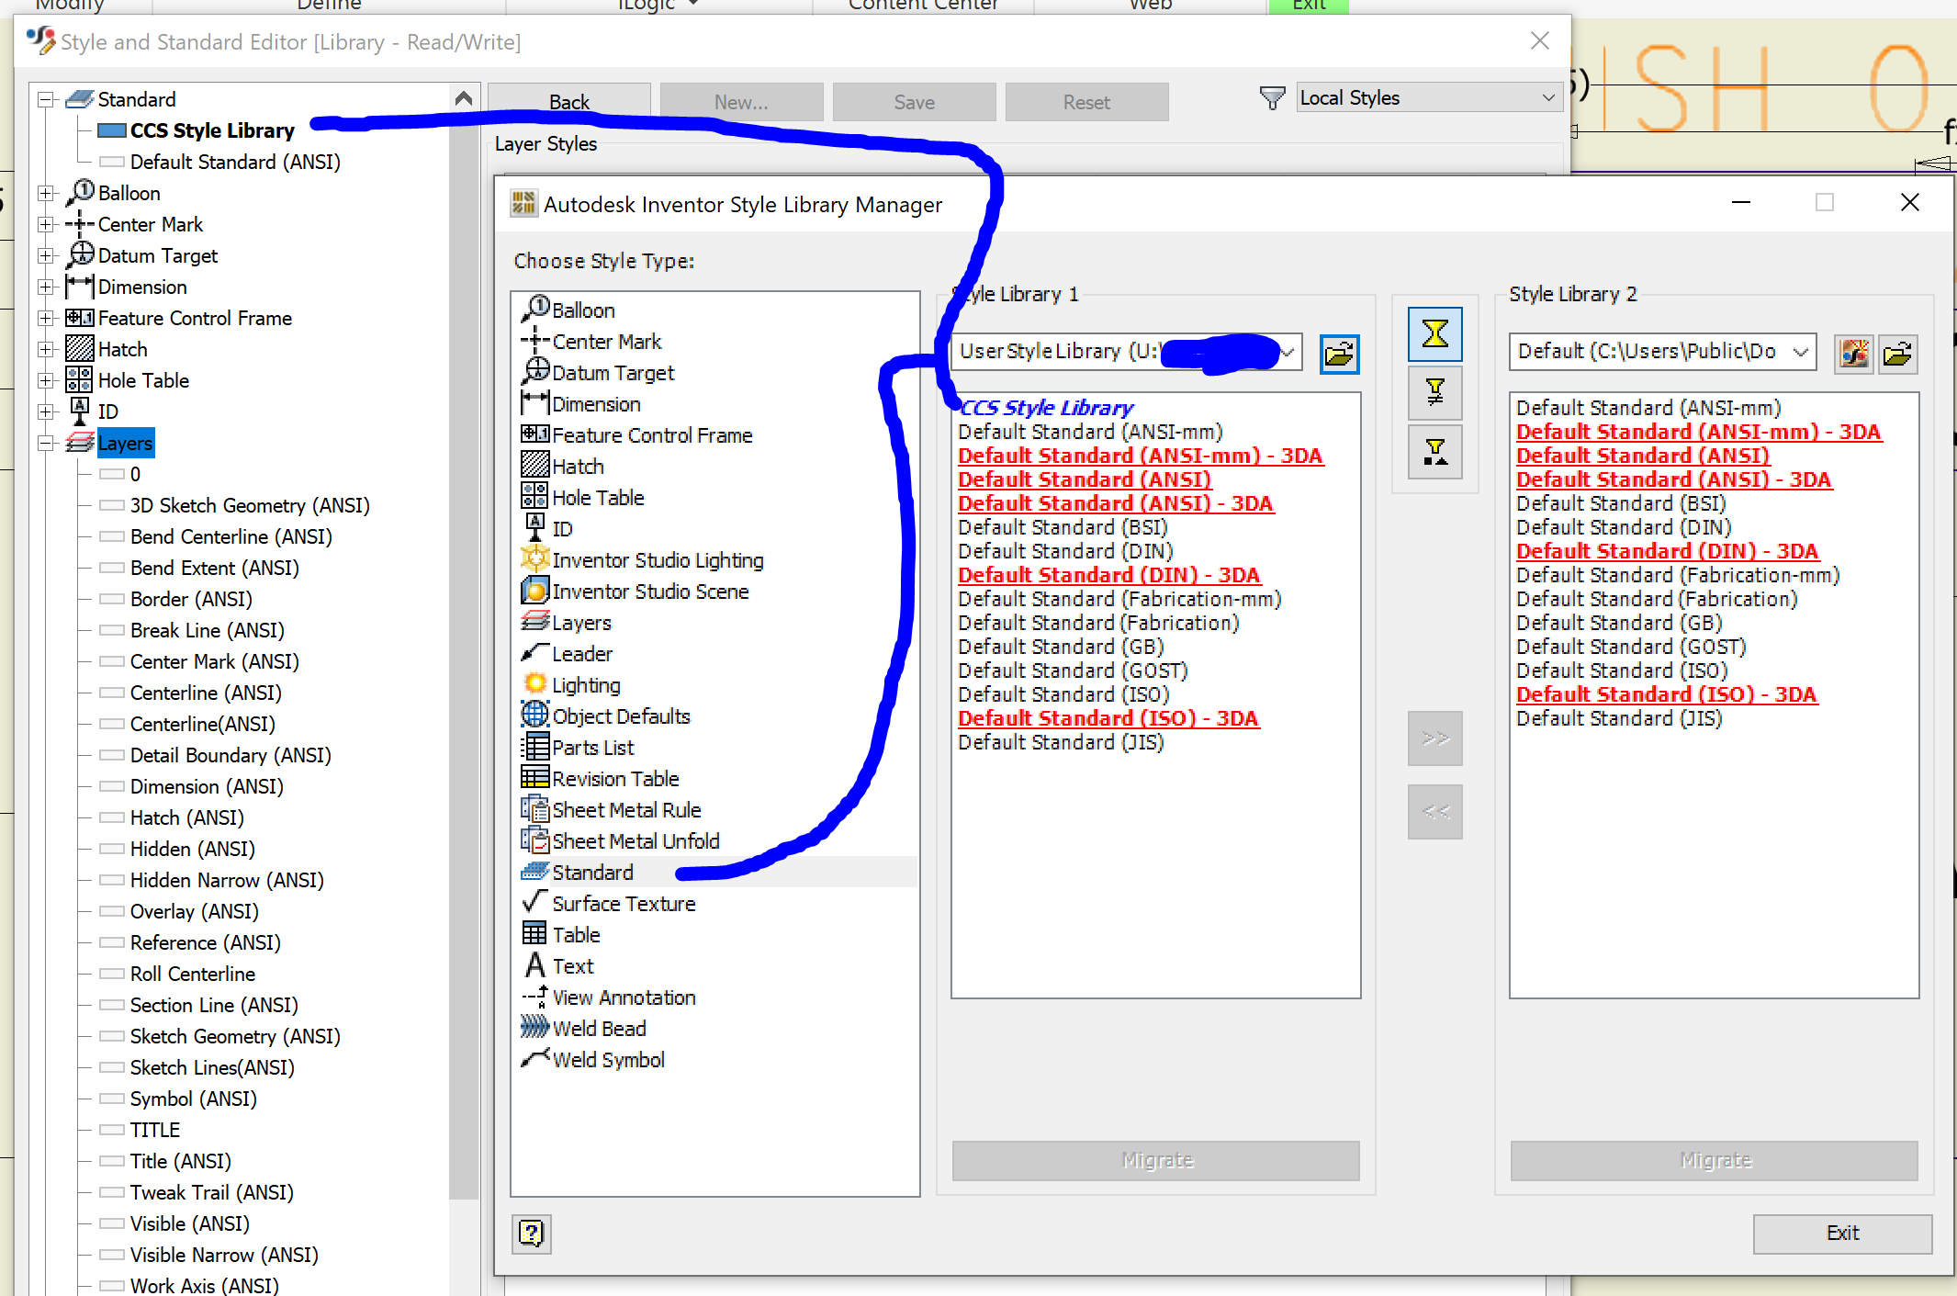Click the browse folder icon for Style Library 1
The image size is (1957, 1296).
pos(1339,354)
